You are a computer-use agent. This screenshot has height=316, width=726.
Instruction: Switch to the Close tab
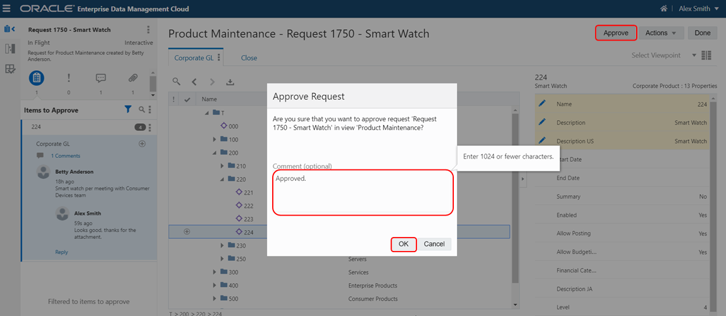[249, 58]
